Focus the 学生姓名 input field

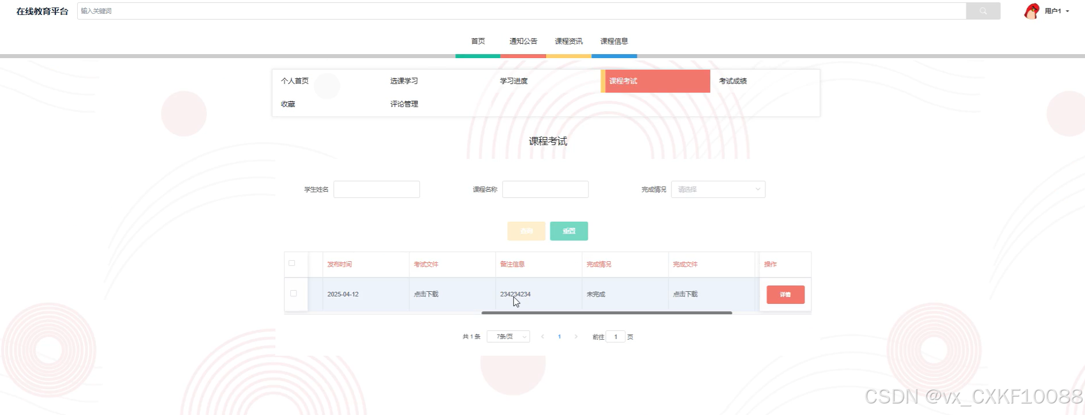tap(377, 189)
